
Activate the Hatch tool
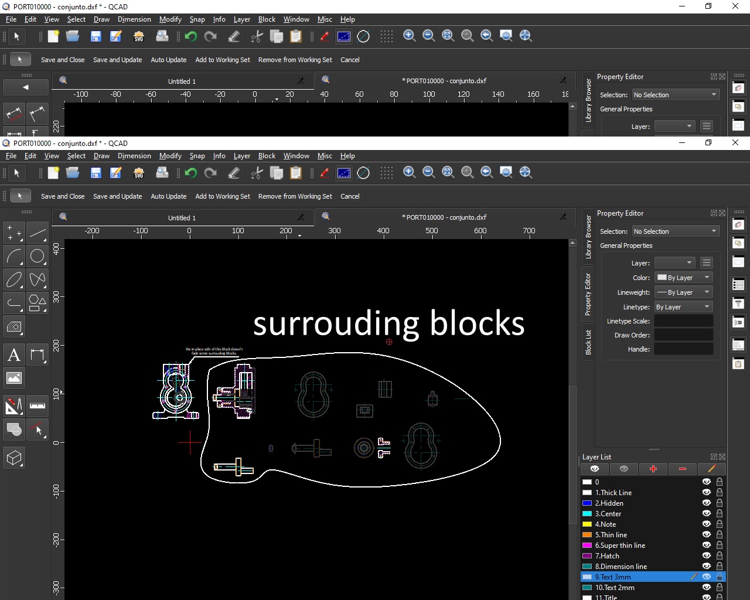(14, 327)
